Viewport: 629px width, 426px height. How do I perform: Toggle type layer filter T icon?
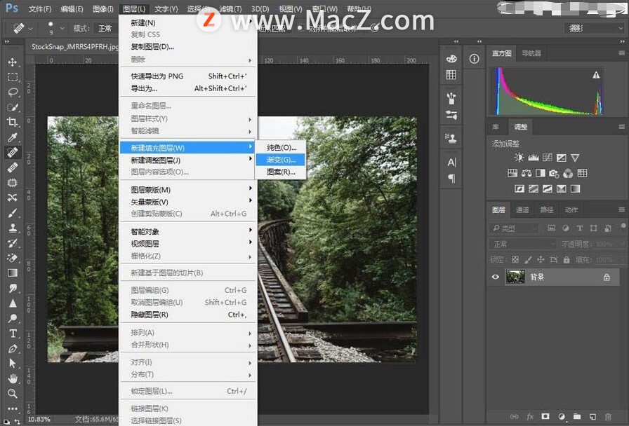point(580,228)
